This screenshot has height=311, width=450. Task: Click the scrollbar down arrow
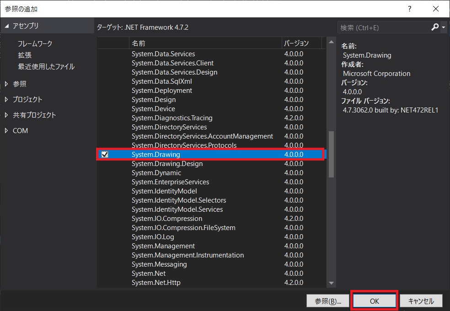[x=331, y=283]
